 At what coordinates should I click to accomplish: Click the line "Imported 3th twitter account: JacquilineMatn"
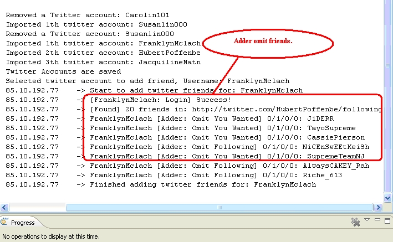coord(103,62)
